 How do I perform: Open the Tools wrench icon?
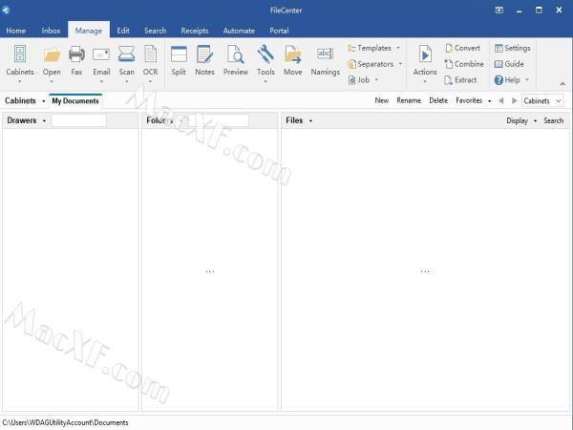[x=265, y=54]
